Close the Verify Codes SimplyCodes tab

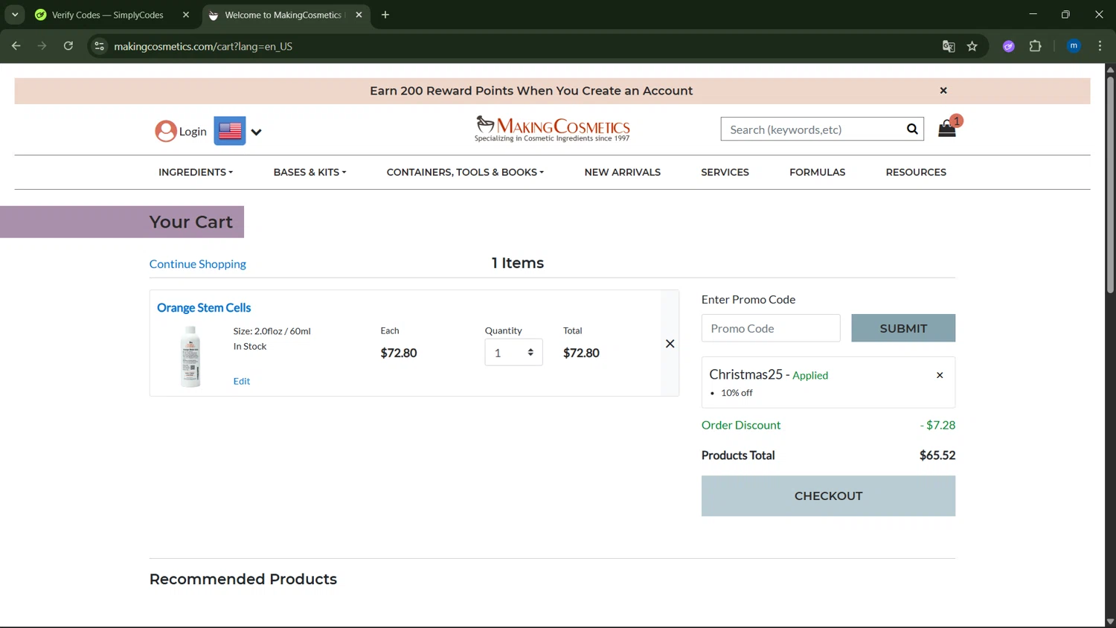186,15
